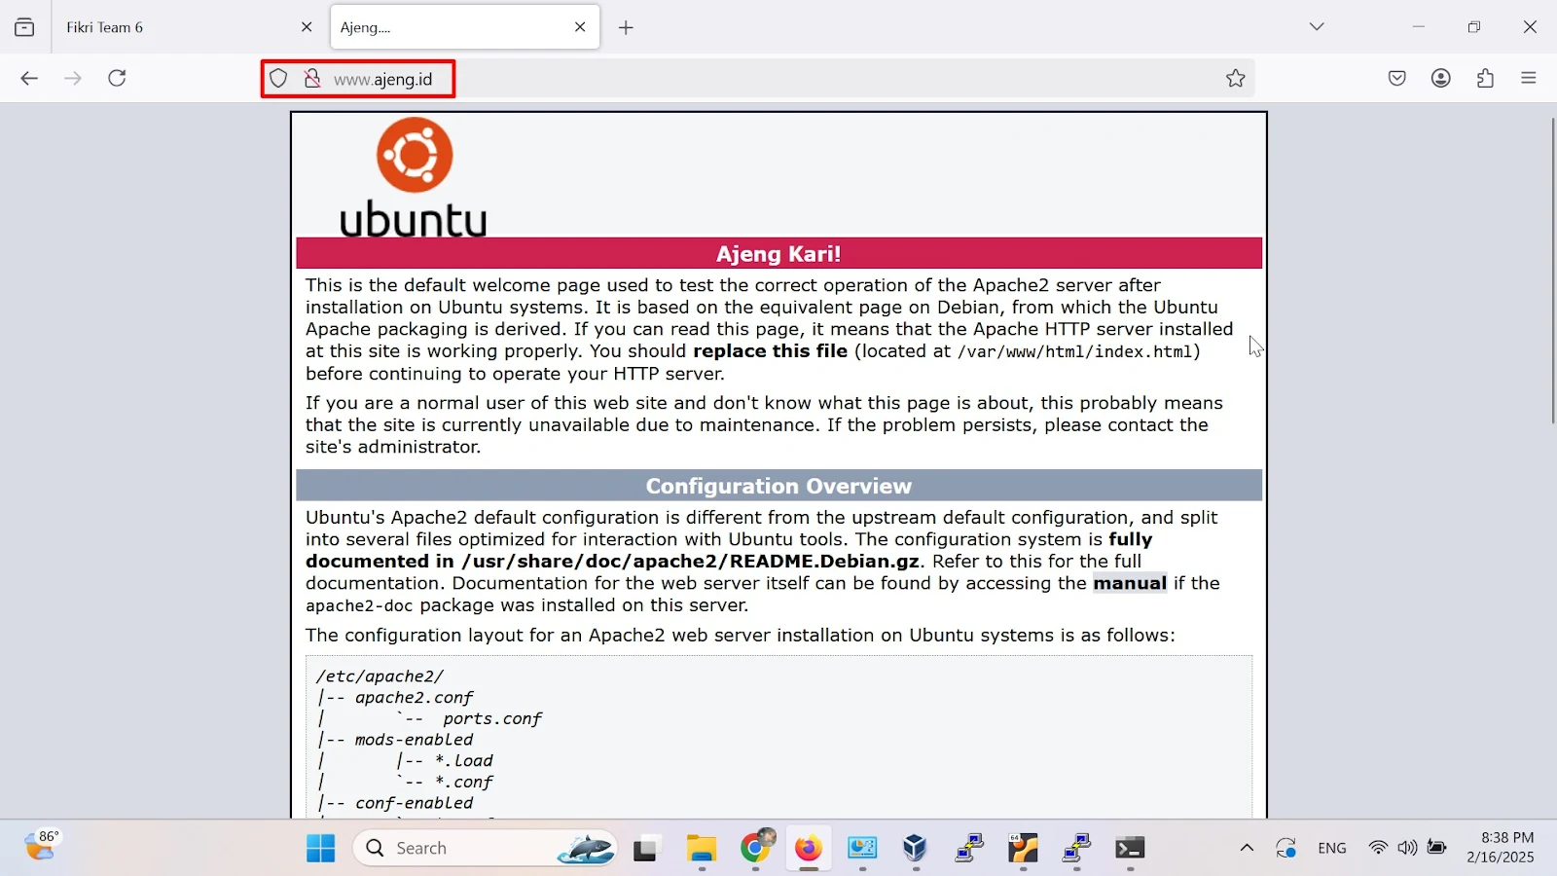
Task: Click the Ubuntu logo image
Action: click(414, 177)
